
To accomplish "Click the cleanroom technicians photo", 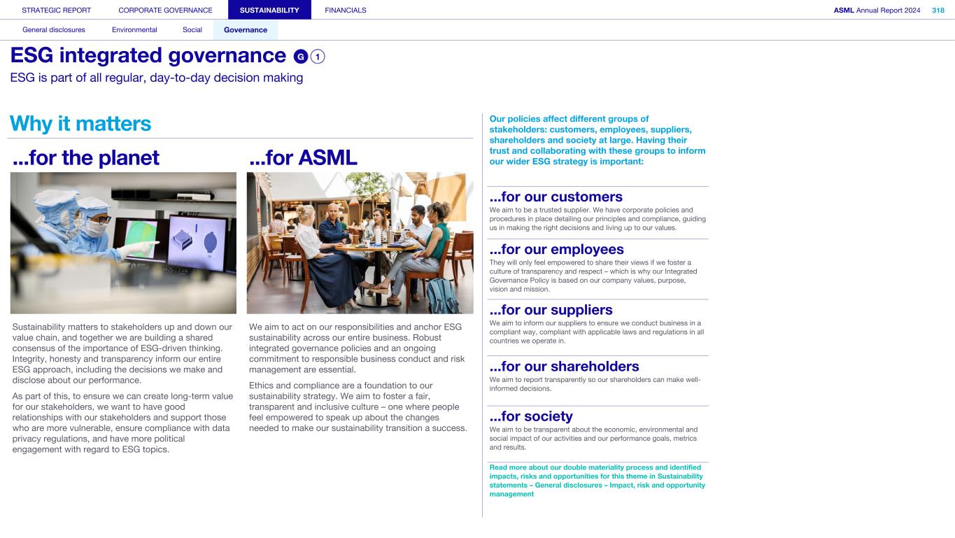I will pyautogui.click(x=123, y=243).
